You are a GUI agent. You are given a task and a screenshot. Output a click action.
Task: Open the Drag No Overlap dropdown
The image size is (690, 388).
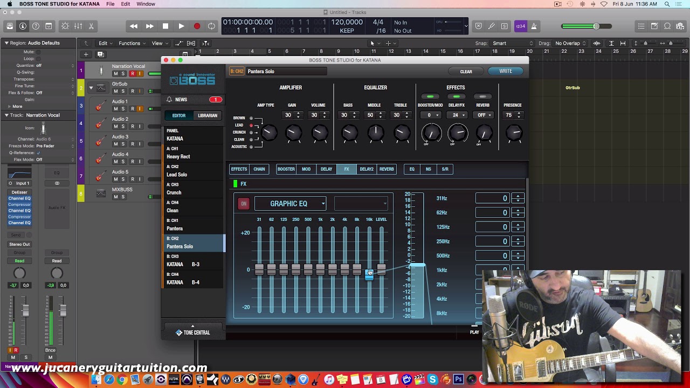point(571,43)
